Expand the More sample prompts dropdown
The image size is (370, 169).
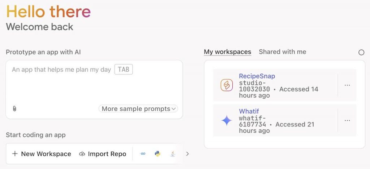pyautogui.click(x=138, y=109)
